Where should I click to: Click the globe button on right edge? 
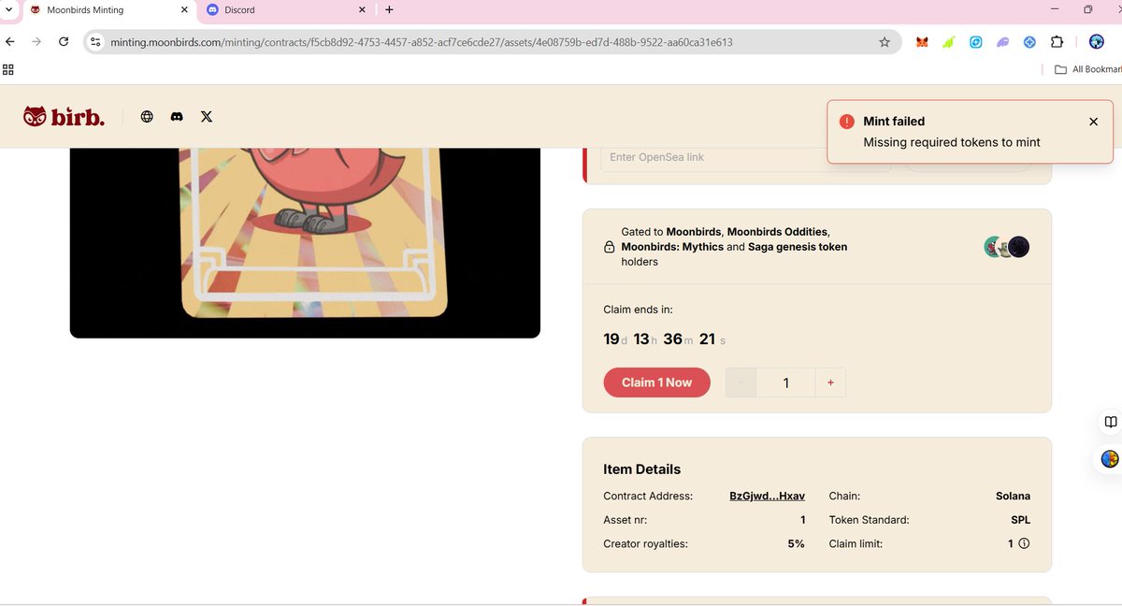click(1110, 459)
